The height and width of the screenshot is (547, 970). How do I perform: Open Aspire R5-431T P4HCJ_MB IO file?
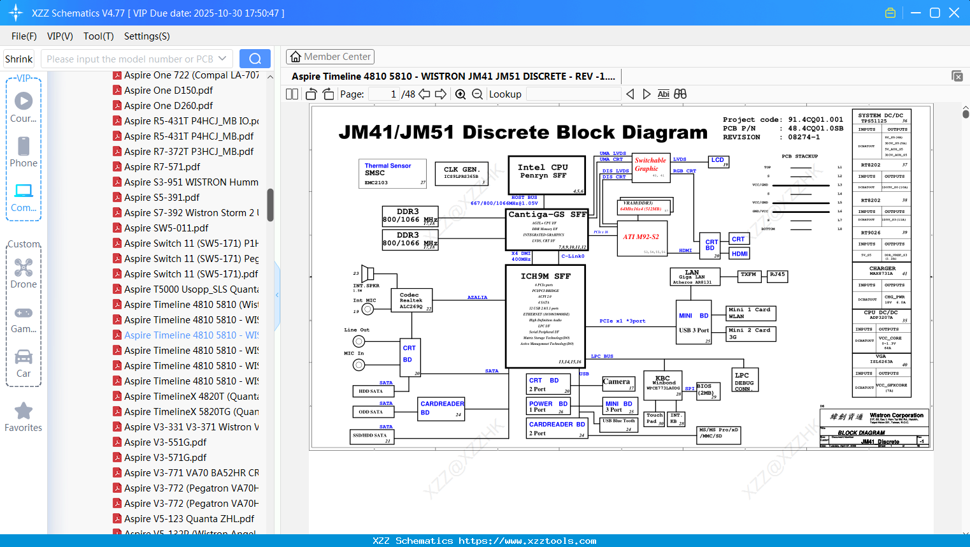point(192,121)
